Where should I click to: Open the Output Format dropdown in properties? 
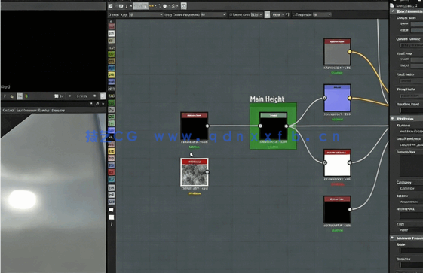click(x=412, y=45)
